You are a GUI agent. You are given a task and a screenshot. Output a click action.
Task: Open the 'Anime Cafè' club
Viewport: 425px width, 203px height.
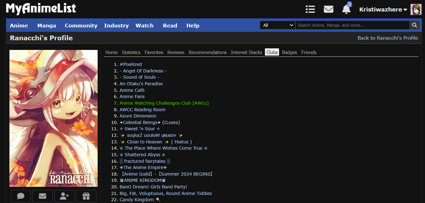132,90
